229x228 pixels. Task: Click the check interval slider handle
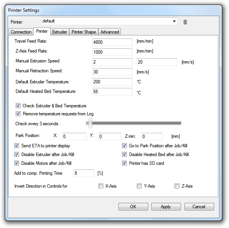[x=90, y=123]
